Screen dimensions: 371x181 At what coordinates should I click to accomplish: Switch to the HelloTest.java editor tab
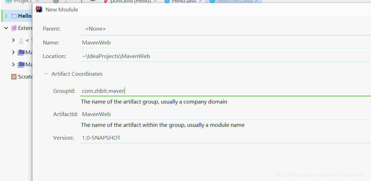(x=233, y=1)
